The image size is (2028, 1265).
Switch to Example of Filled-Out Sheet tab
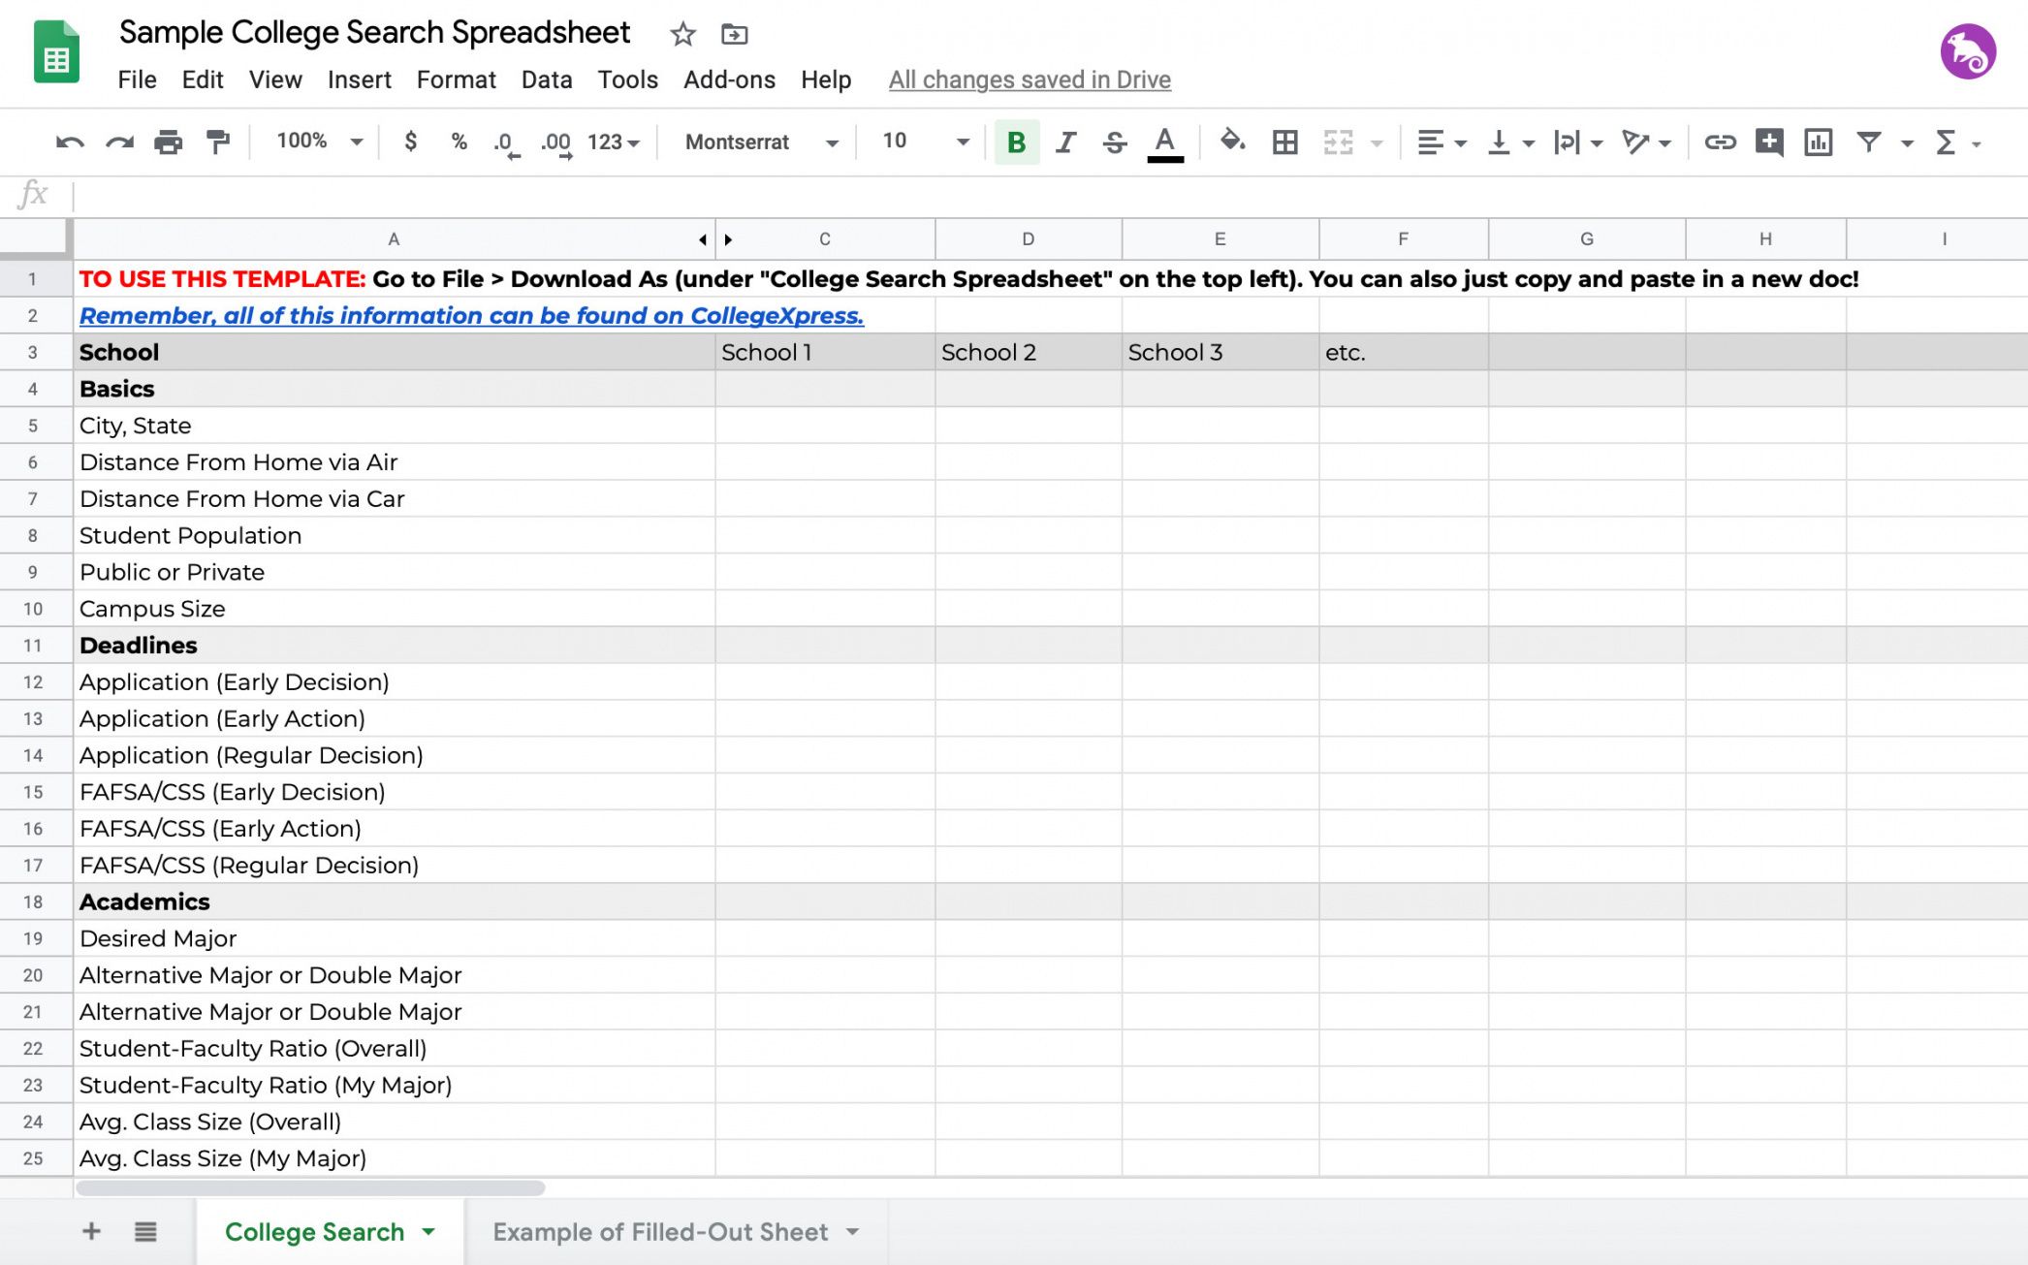tap(660, 1232)
